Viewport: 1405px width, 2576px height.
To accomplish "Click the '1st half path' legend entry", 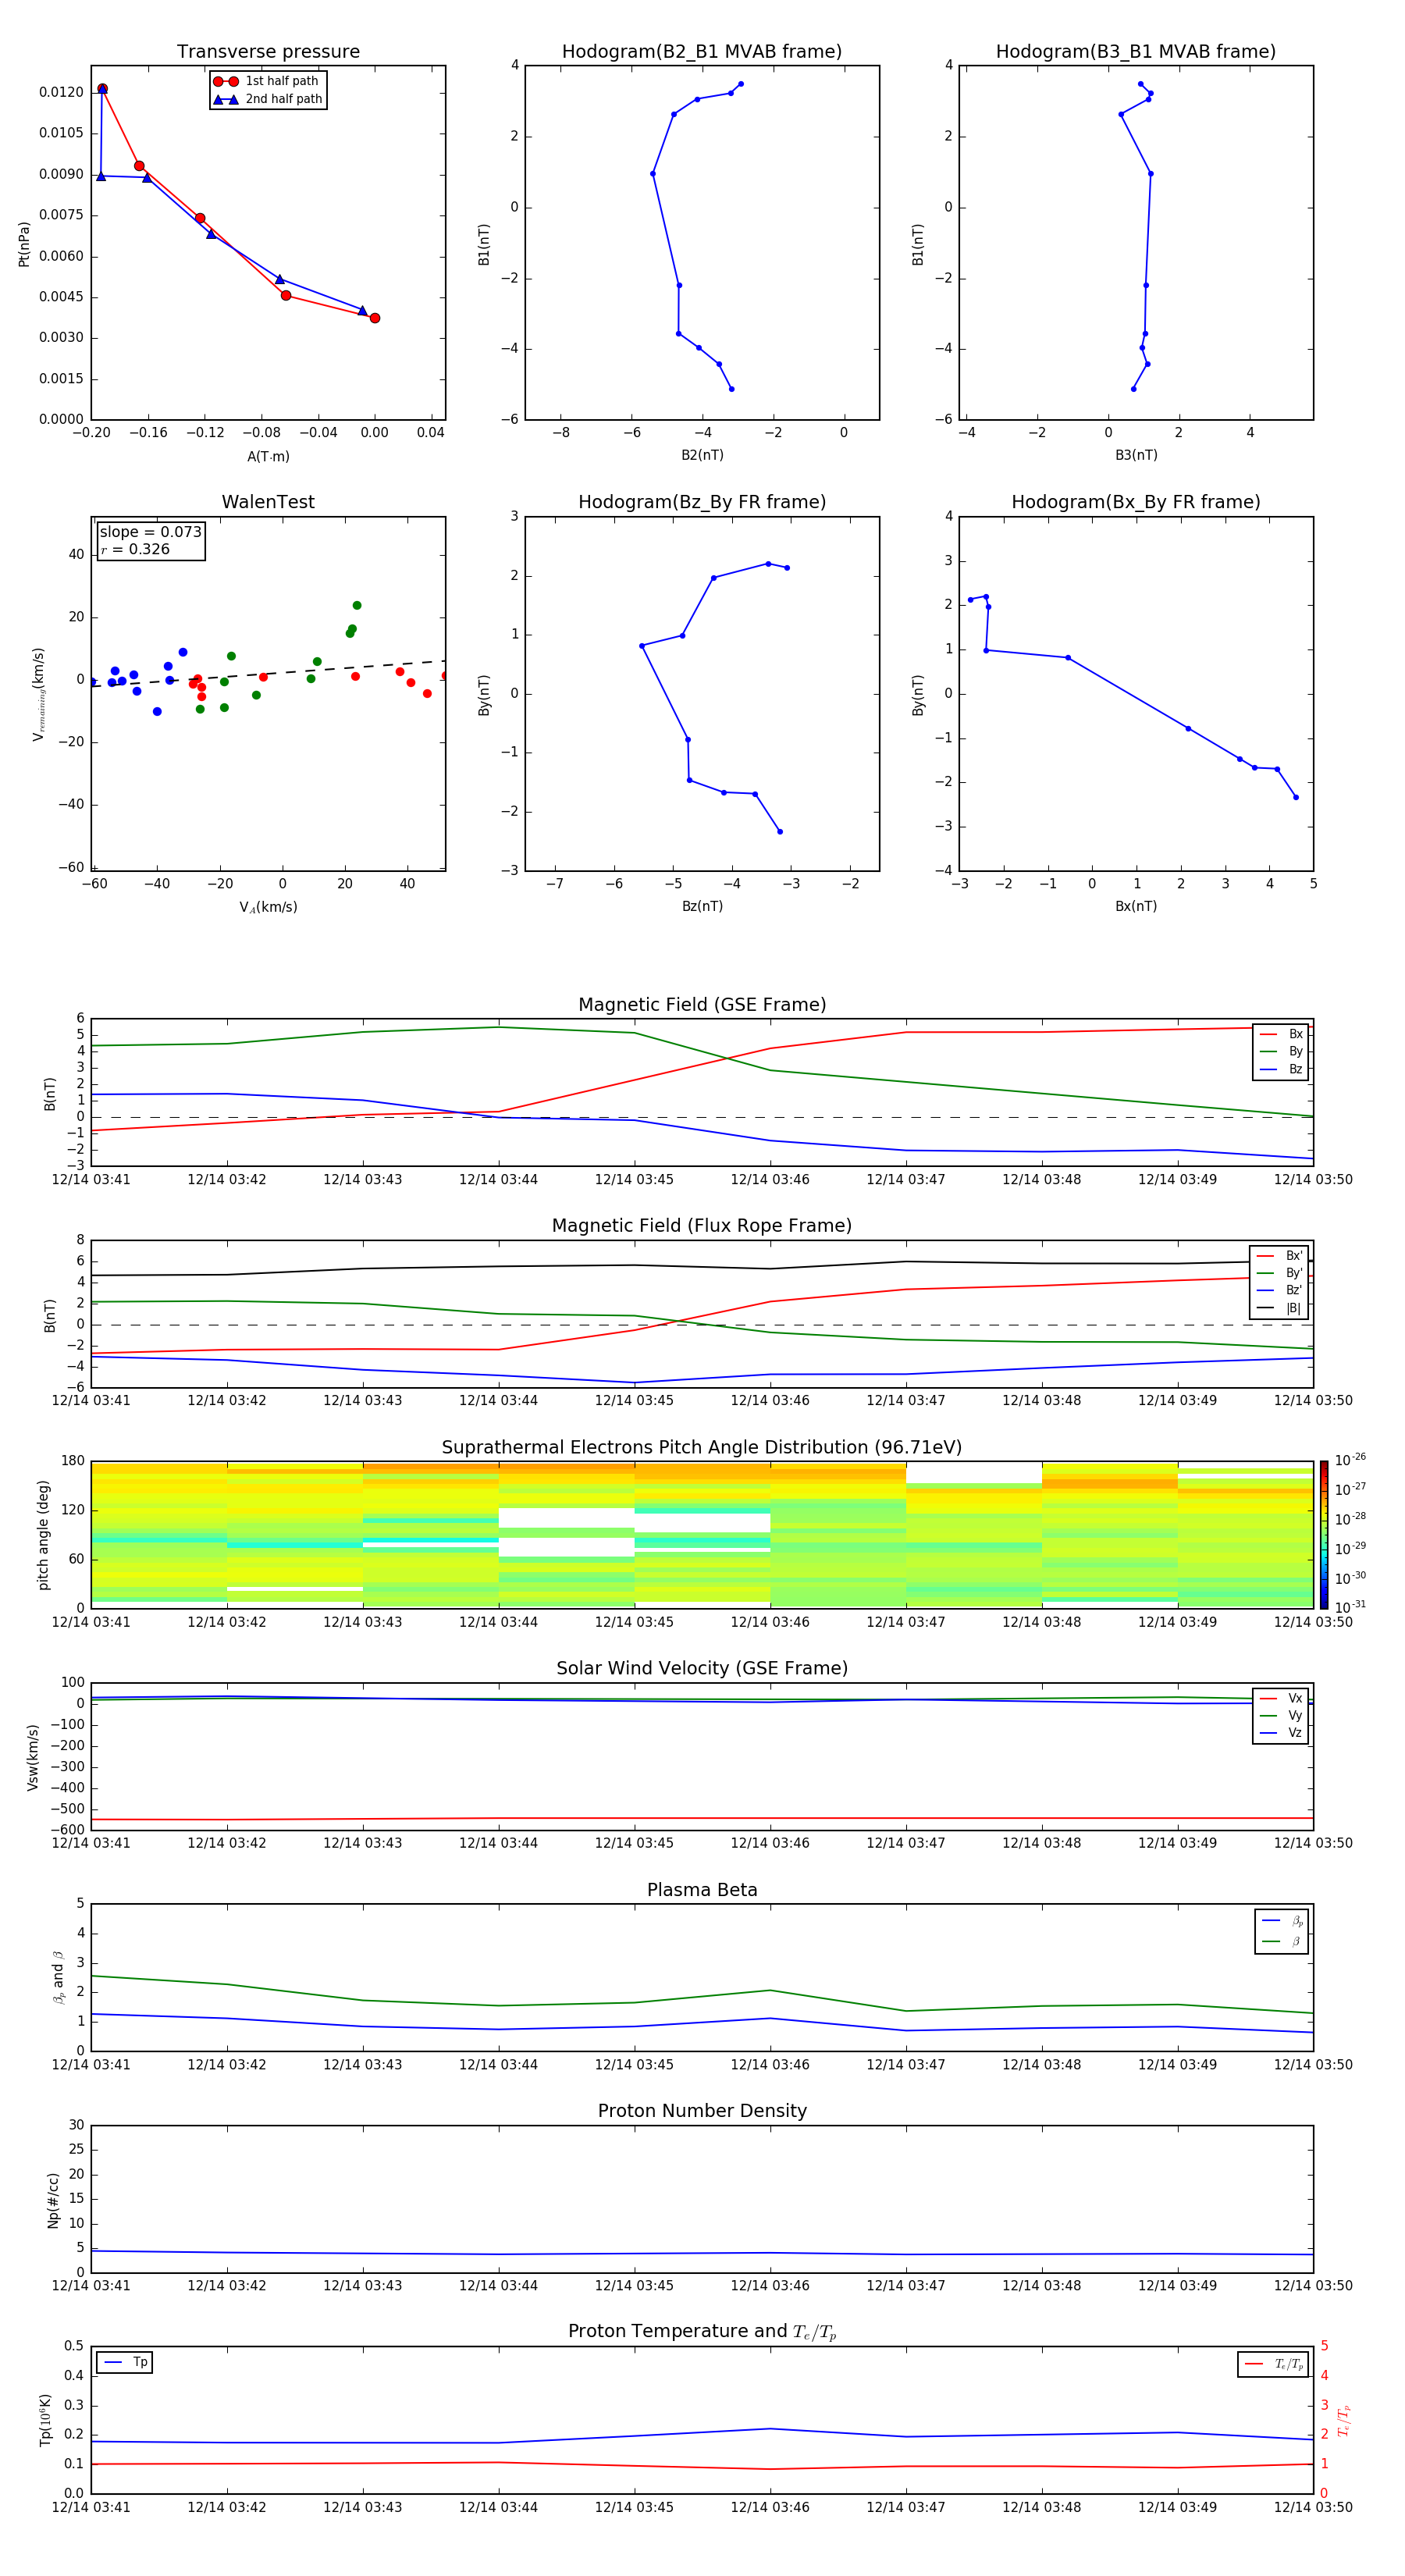I will point(268,81).
